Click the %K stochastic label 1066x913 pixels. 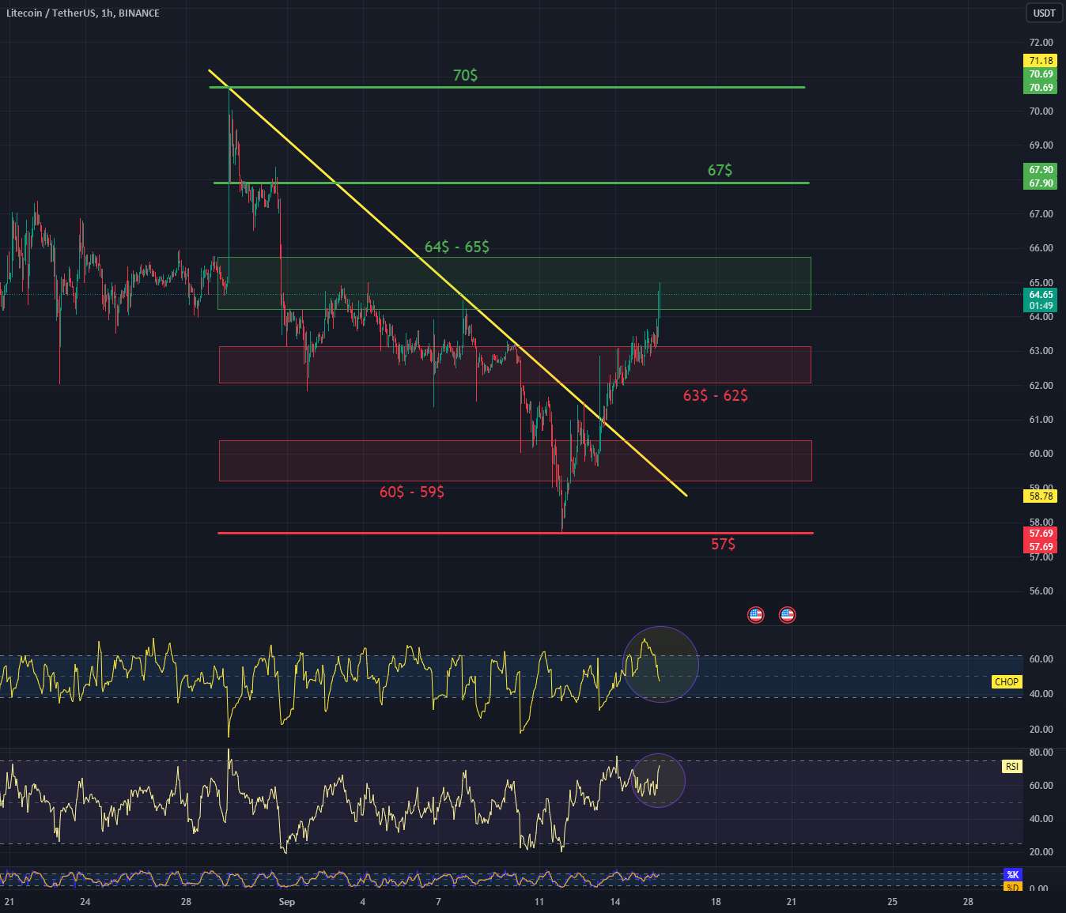(x=1012, y=874)
